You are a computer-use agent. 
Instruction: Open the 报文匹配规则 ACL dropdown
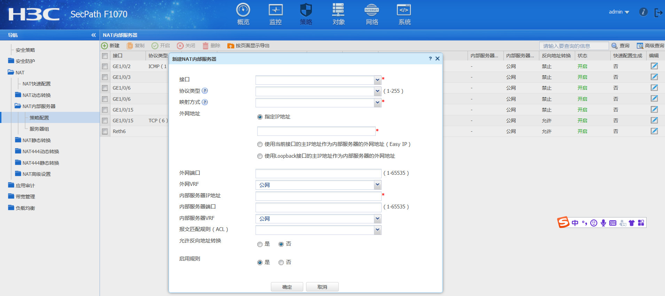coord(377,230)
